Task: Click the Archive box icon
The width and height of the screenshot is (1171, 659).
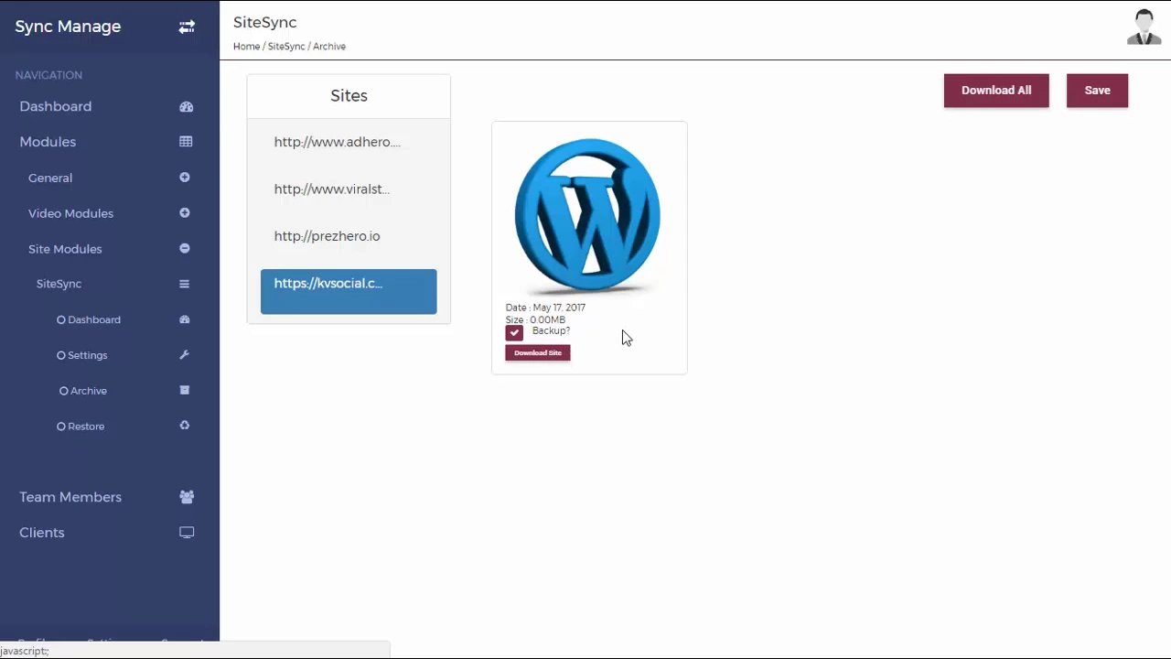Action: (185, 390)
